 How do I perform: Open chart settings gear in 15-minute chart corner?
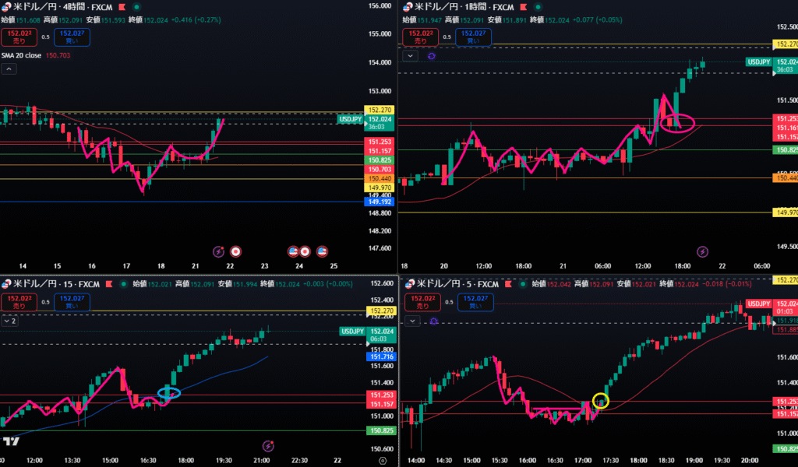point(381,461)
